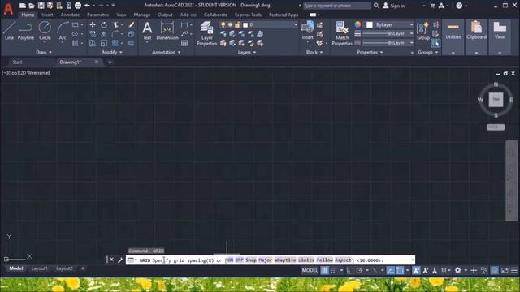The image size is (520, 292).
Task: Select the Dimension tool
Action: (x=167, y=31)
